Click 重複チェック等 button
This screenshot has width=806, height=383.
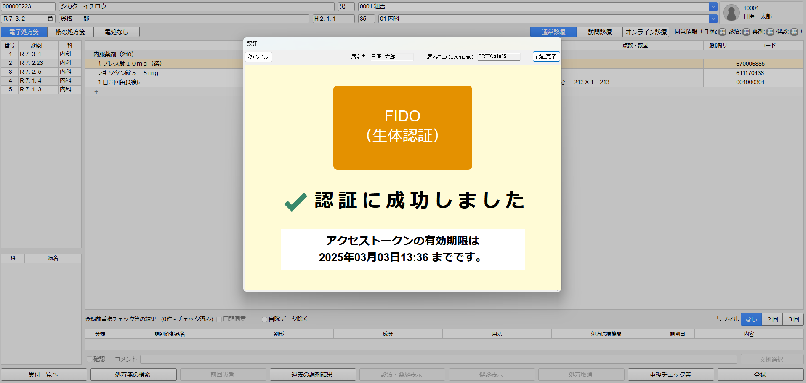click(671, 375)
